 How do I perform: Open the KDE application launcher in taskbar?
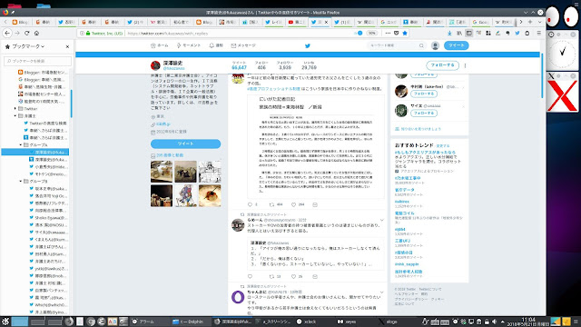(x=5, y=322)
